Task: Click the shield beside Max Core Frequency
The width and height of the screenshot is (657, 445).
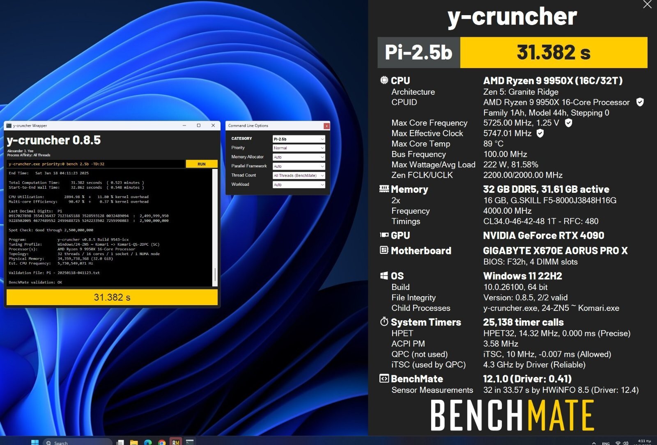Action: tap(568, 123)
